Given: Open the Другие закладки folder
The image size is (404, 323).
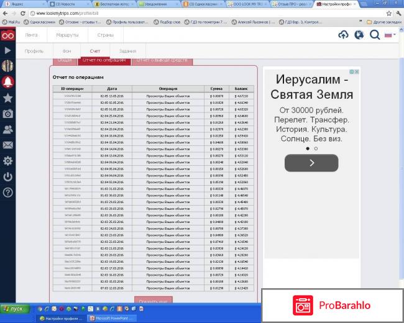Looking at the screenshot, I should 383,22.
